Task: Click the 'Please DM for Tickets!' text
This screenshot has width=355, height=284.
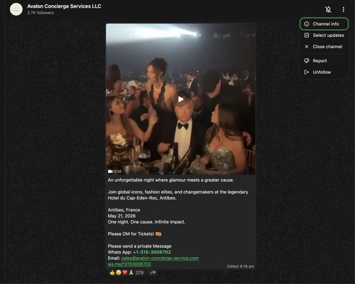Action: (131, 234)
